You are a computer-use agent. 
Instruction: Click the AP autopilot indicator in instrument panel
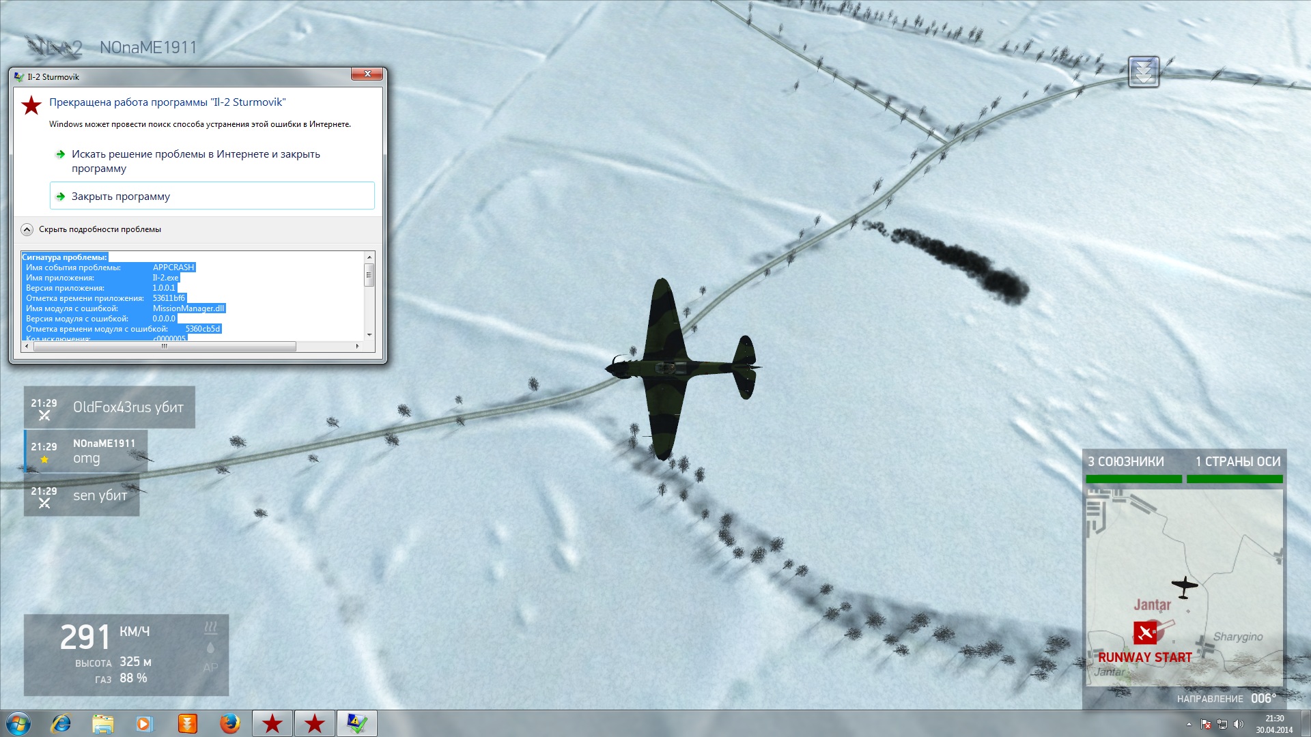210,668
